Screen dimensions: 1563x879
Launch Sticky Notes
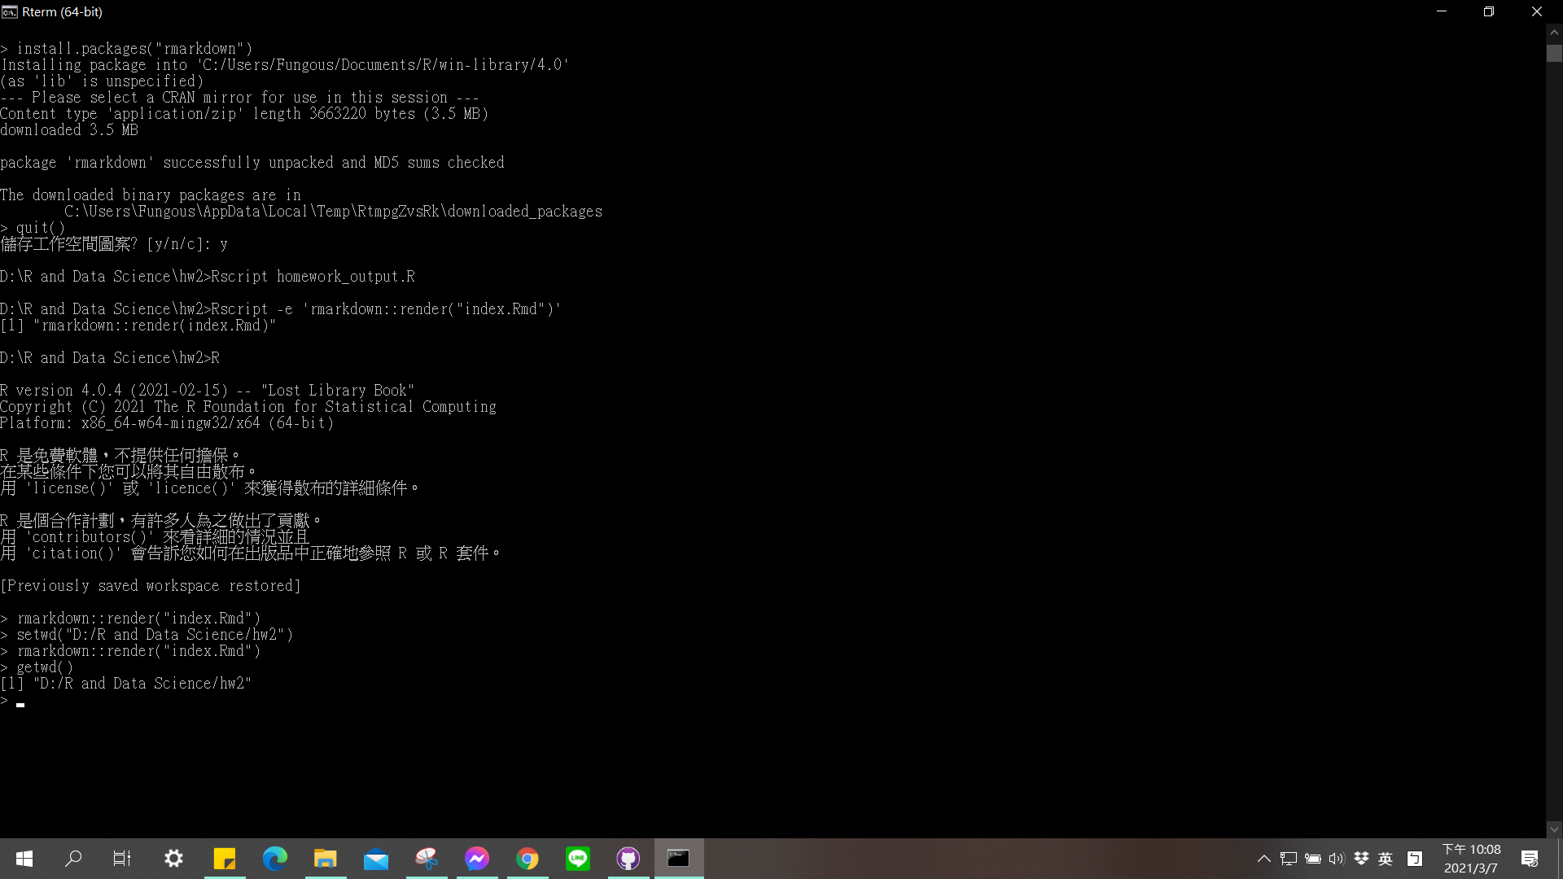[x=225, y=859]
